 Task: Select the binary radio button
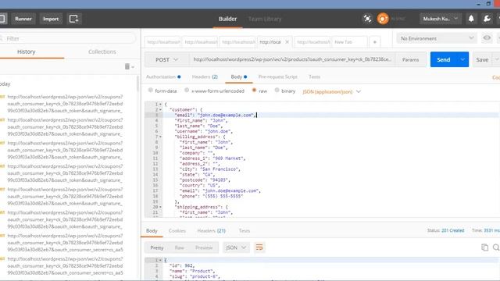(277, 91)
